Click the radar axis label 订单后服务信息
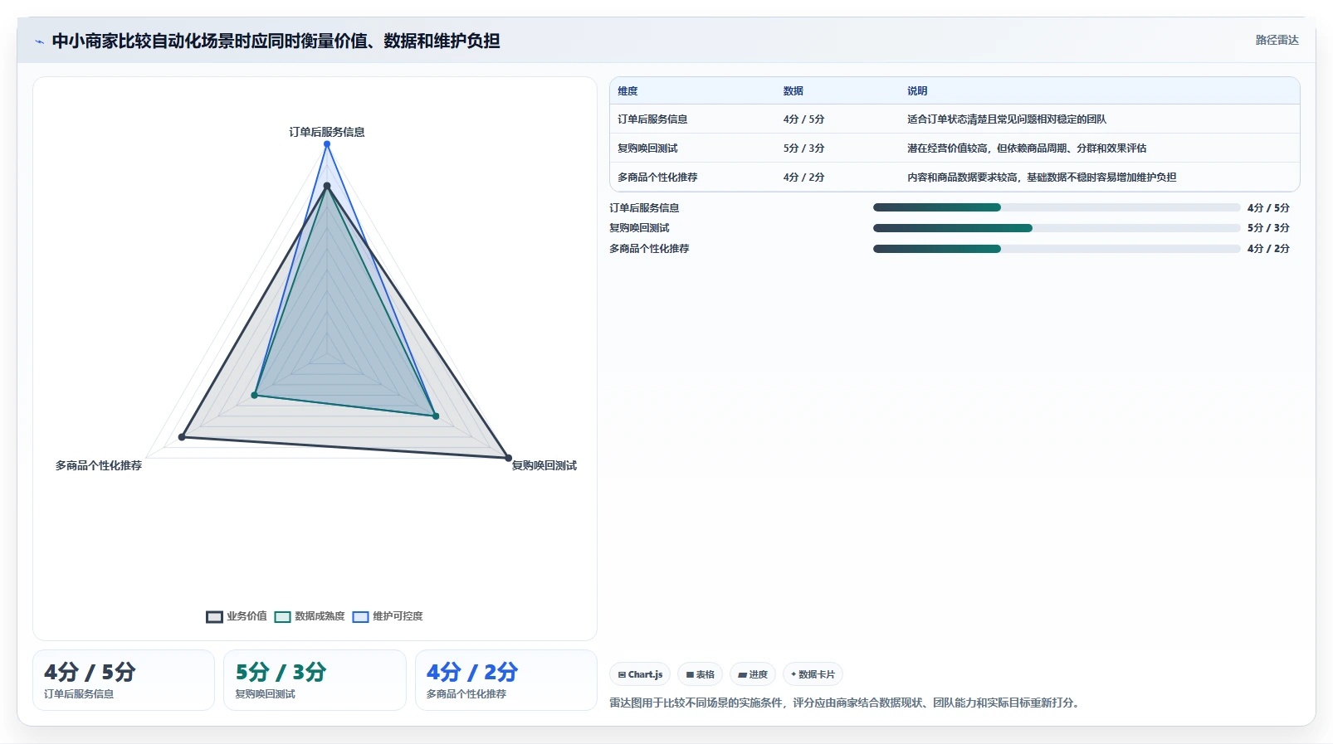The width and height of the screenshot is (1333, 744). pyautogui.click(x=327, y=132)
